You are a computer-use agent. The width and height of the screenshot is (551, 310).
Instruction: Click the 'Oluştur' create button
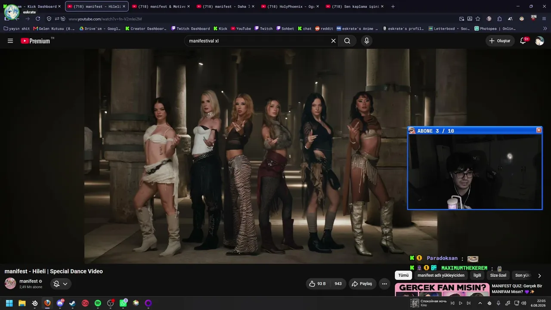500,41
